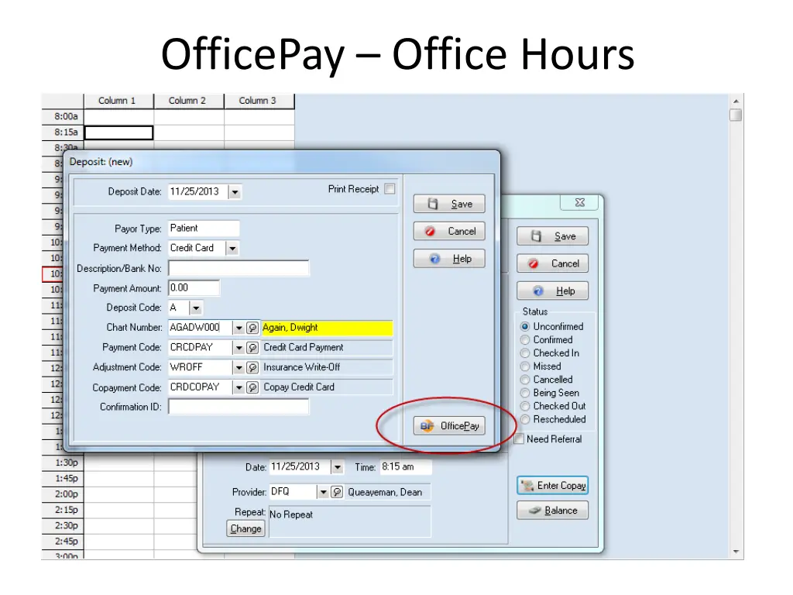
Task: Open Help in the appointment window
Action: click(552, 291)
